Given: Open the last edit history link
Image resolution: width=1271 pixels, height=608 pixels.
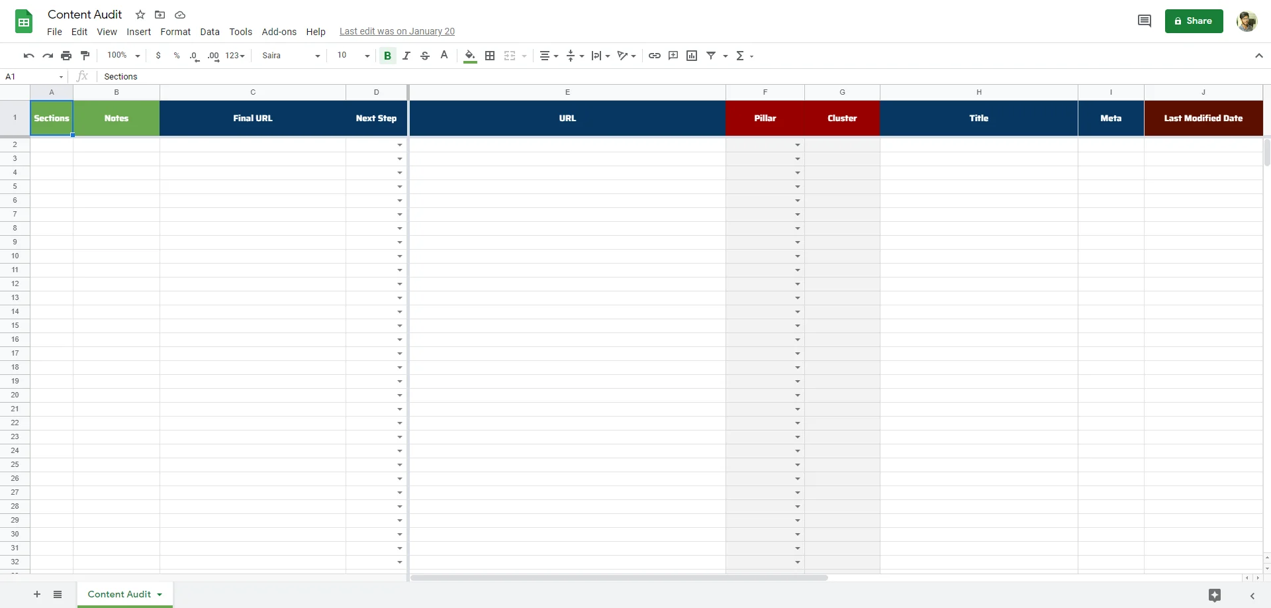Looking at the screenshot, I should click(397, 31).
